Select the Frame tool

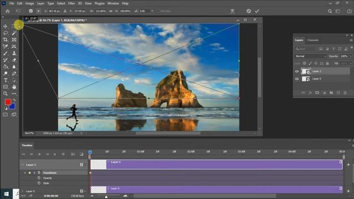click(x=14, y=40)
